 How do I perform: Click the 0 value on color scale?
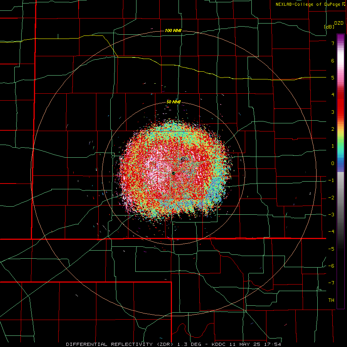pos(333,163)
